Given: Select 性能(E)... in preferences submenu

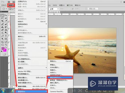Looking at the screenshot, I should (x=60, y=70).
